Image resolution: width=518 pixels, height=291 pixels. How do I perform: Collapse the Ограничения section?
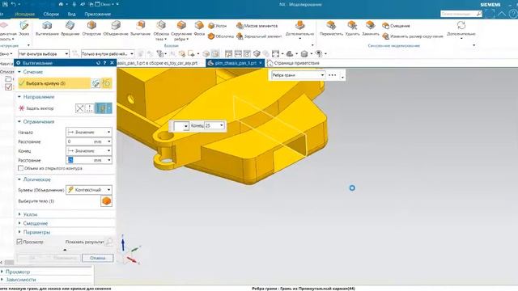[x=38, y=122]
